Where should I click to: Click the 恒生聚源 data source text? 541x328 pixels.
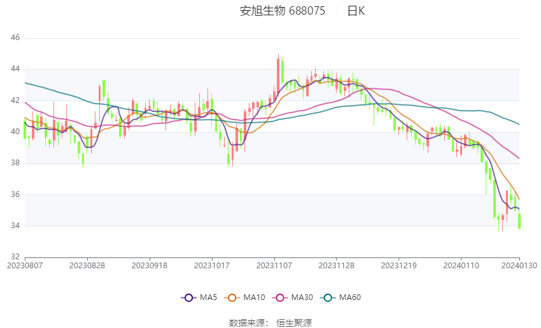click(x=294, y=323)
